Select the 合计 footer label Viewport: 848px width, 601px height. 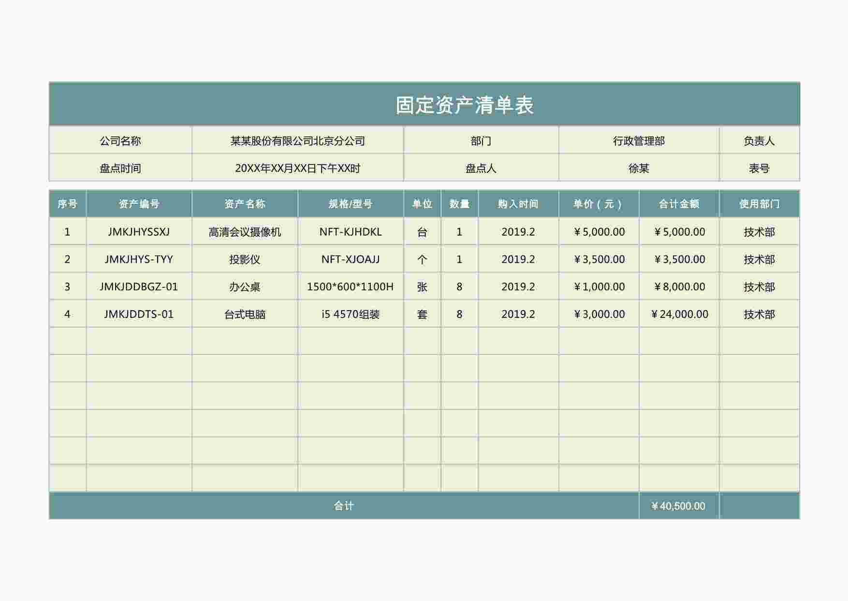click(x=344, y=506)
